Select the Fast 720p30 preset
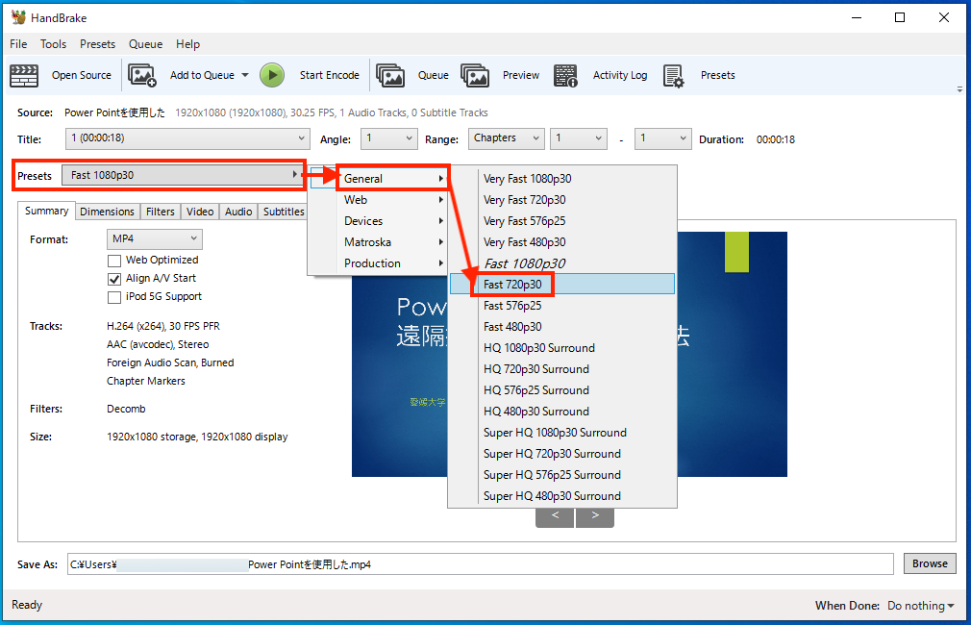The image size is (971, 625). (x=562, y=285)
